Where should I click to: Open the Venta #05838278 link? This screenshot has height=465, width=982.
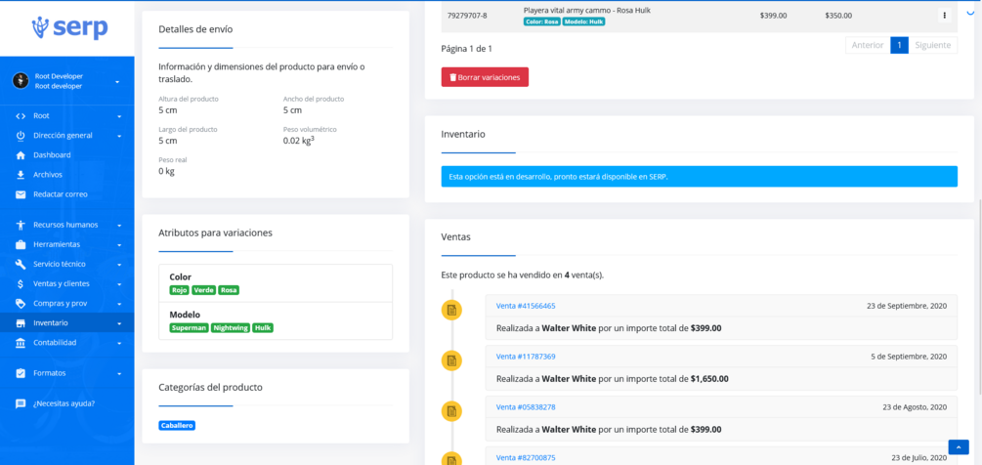pyautogui.click(x=526, y=406)
